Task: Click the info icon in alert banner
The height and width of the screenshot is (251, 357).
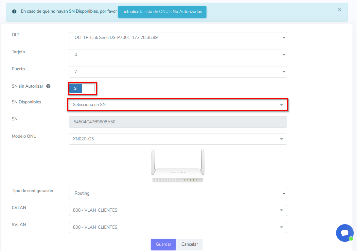Action: [x=14, y=11]
